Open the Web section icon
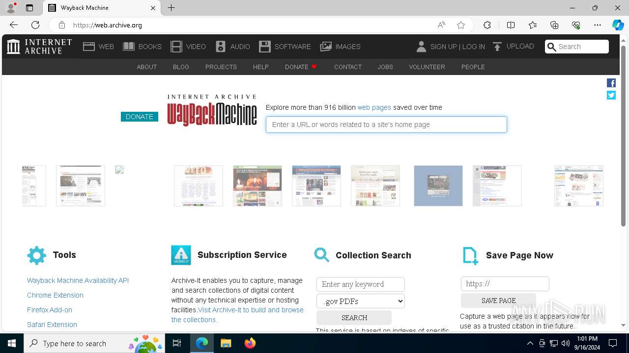Screen dimensions: 629x353 (x=89, y=47)
